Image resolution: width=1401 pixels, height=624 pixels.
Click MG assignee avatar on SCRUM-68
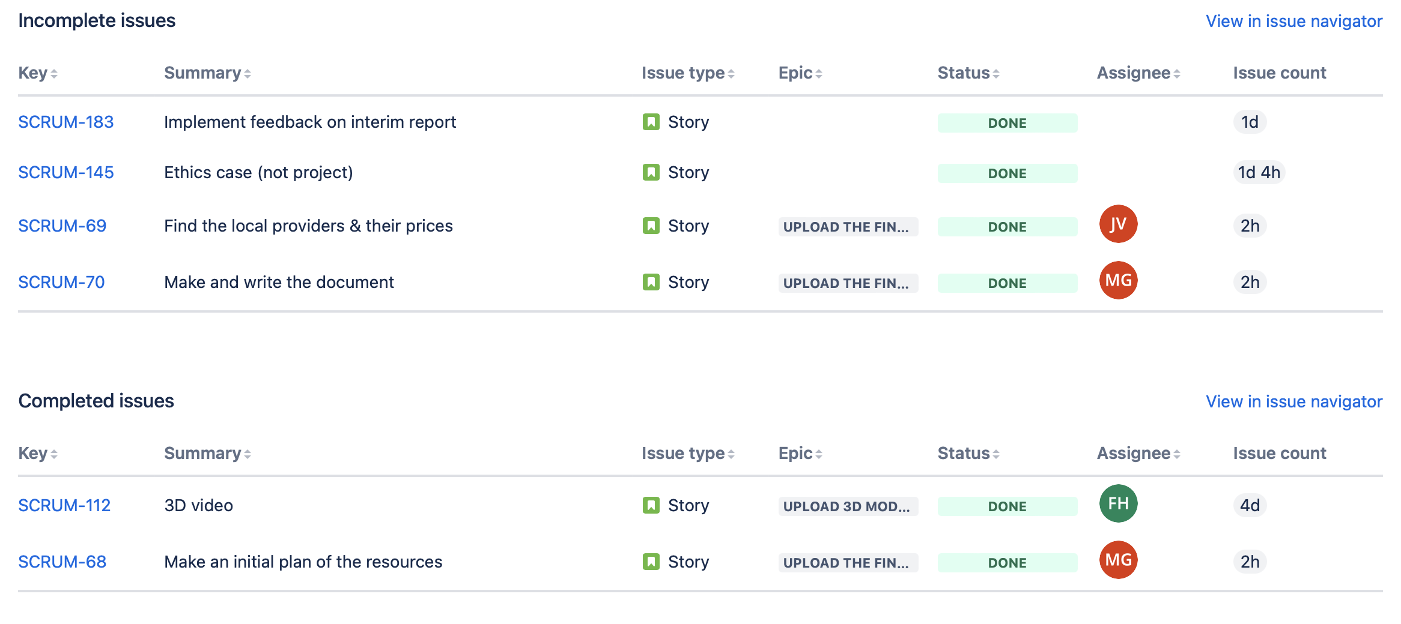click(x=1118, y=560)
